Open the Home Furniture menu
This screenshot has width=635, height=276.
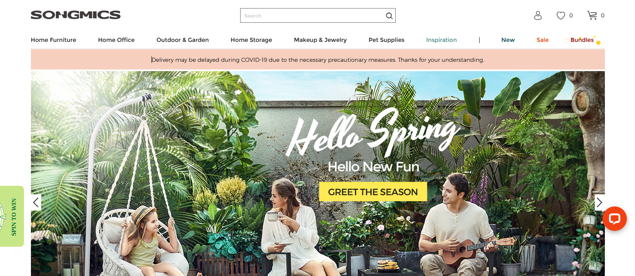click(x=53, y=40)
